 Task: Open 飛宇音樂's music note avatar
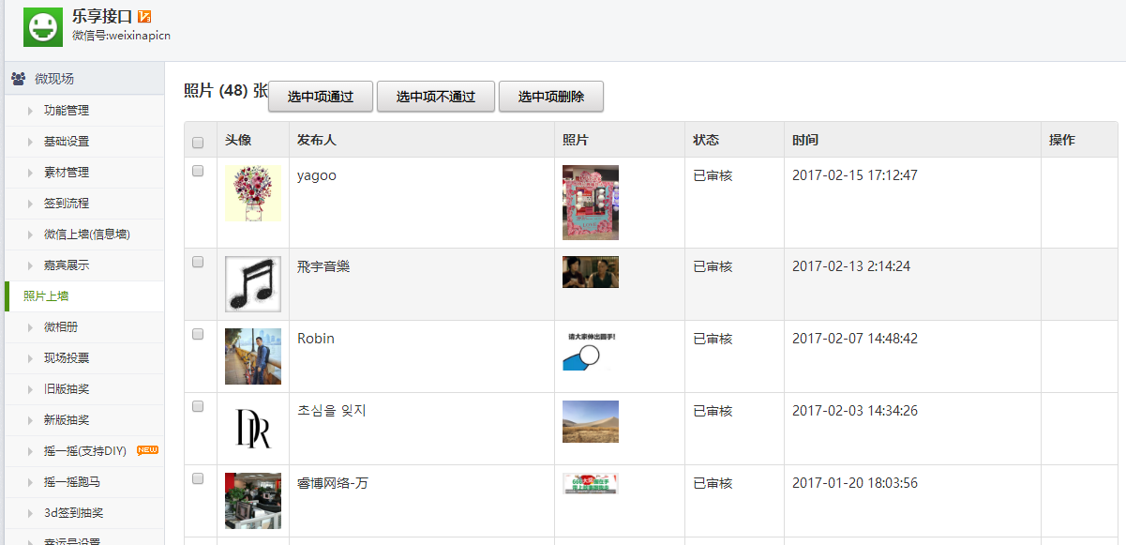click(x=253, y=283)
